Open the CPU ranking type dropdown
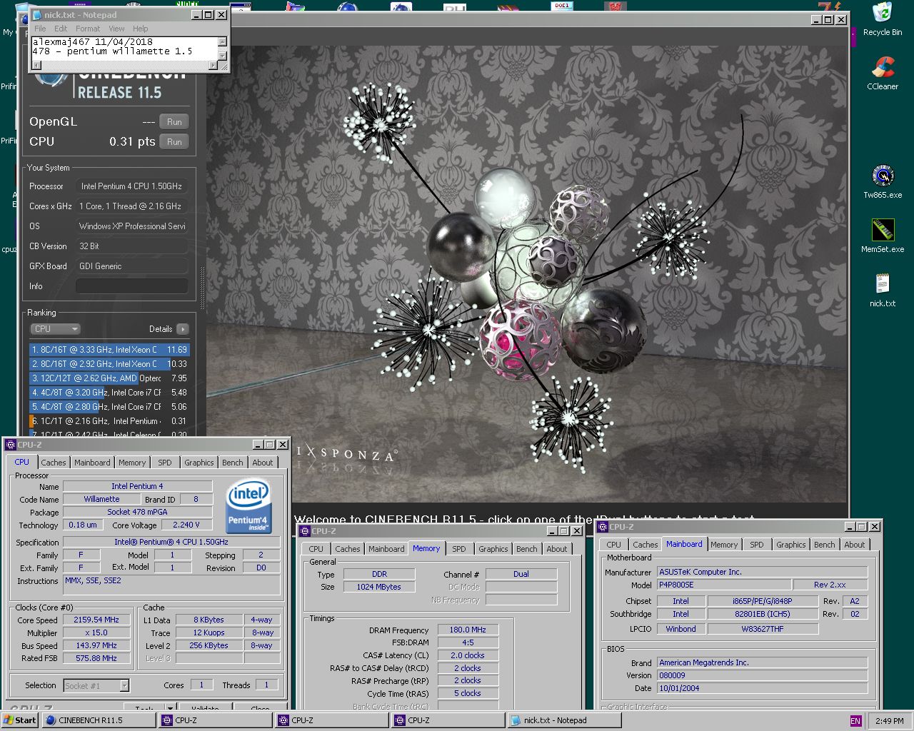914x731 pixels. pyautogui.click(x=55, y=329)
